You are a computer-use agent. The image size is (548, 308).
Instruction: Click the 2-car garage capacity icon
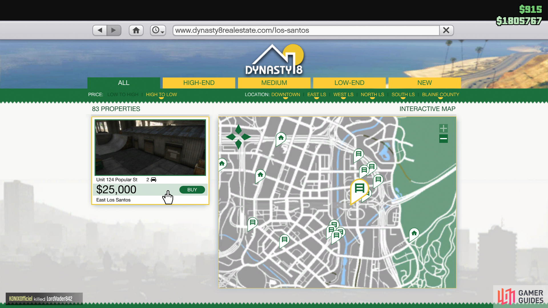click(x=153, y=179)
